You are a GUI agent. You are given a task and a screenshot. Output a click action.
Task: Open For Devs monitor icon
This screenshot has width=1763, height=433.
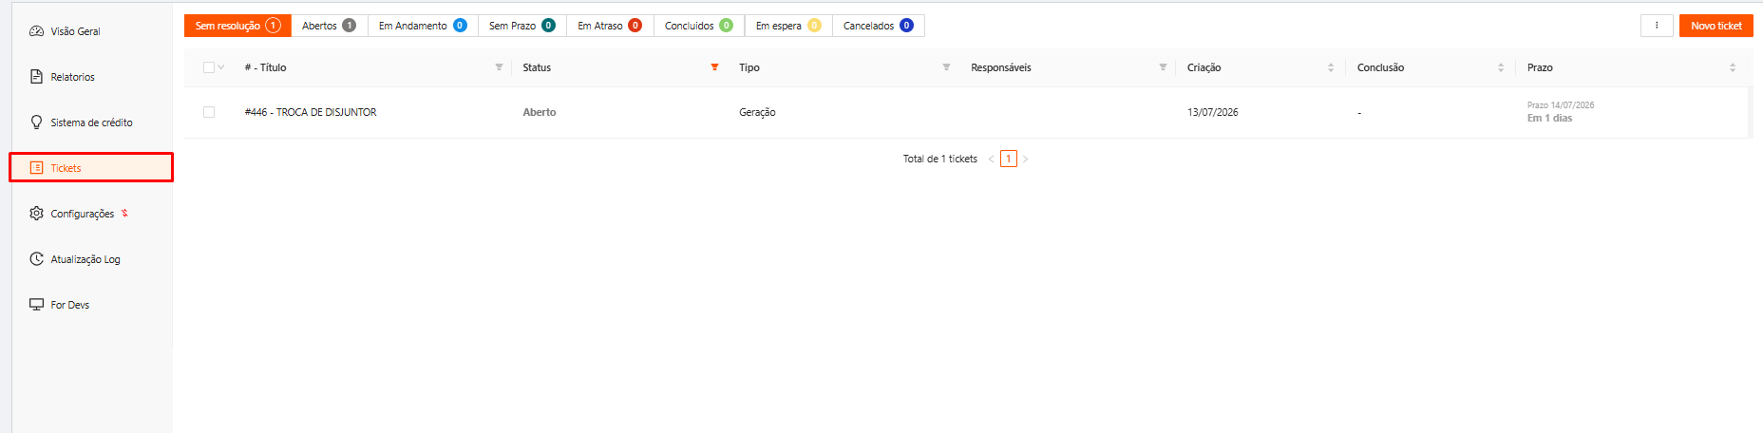[x=36, y=305]
